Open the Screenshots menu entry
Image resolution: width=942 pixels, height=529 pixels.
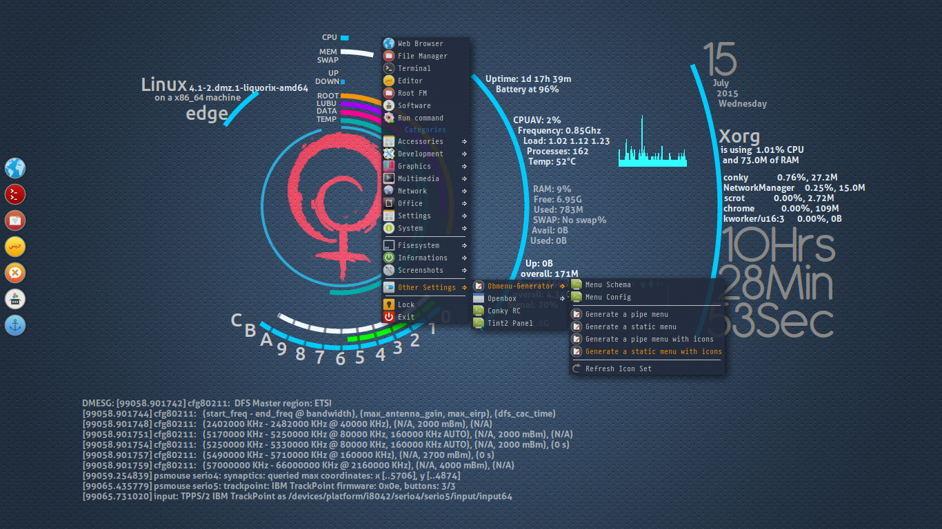[x=426, y=270]
